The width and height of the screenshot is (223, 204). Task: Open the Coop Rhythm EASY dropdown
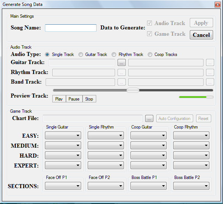[191, 136]
